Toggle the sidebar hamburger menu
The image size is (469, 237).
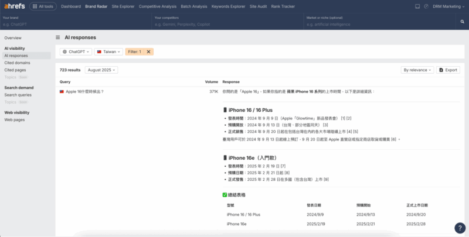[x=57, y=37]
